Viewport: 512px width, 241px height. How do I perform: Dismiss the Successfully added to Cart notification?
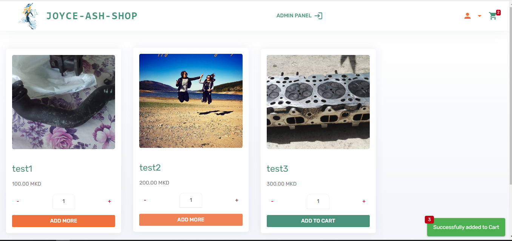[466, 227]
